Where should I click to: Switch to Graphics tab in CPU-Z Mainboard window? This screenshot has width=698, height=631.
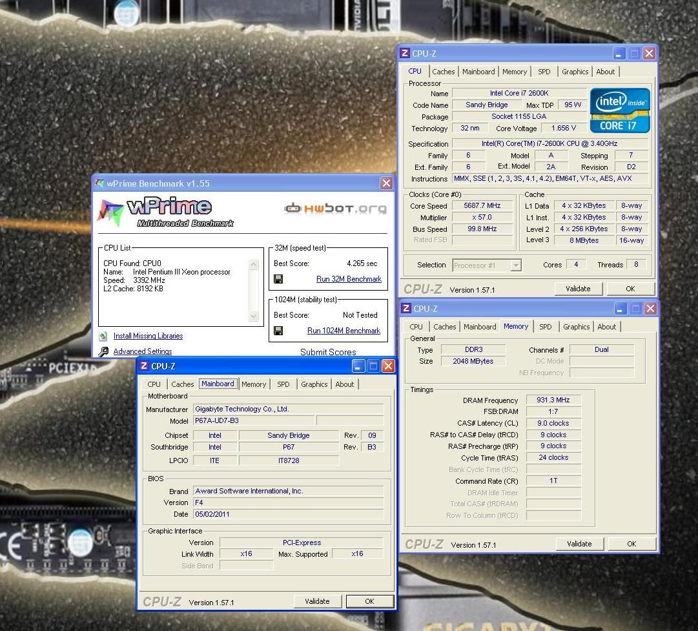pos(314,384)
